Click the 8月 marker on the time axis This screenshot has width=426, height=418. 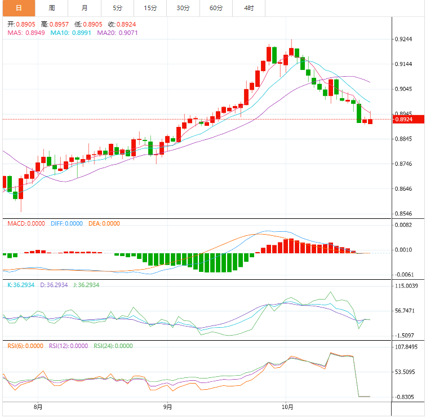(x=38, y=407)
